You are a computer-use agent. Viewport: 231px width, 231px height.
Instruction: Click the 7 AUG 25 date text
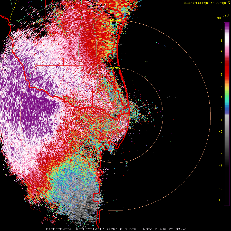(x=165, y=229)
